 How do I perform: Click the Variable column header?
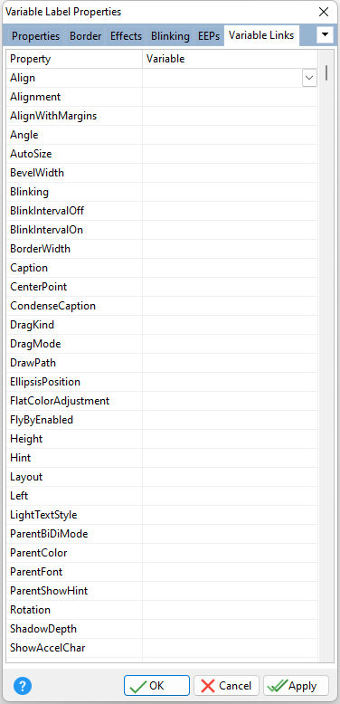point(230,59)
